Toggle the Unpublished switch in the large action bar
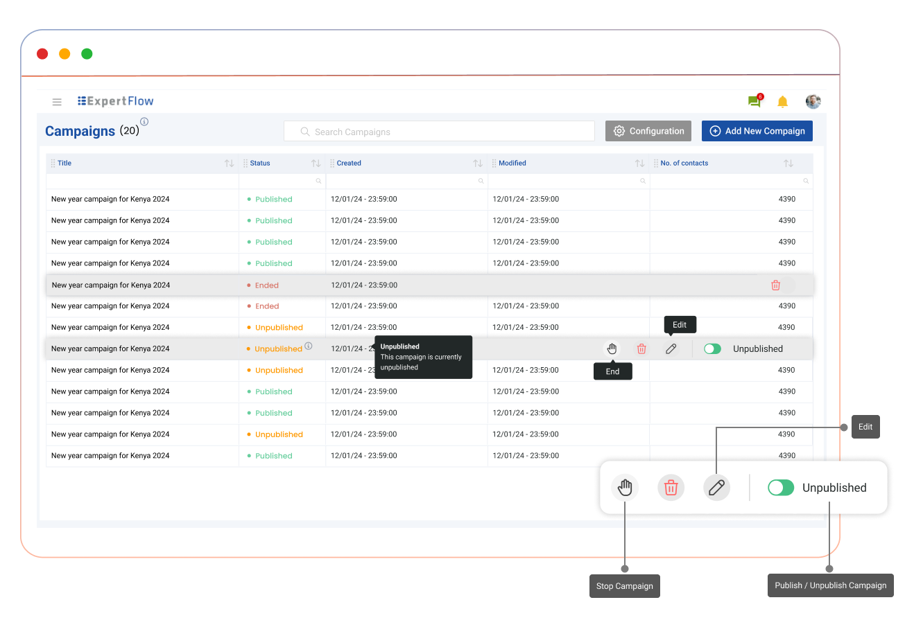The width and height of the screenshot is (914, 627). 781,487
